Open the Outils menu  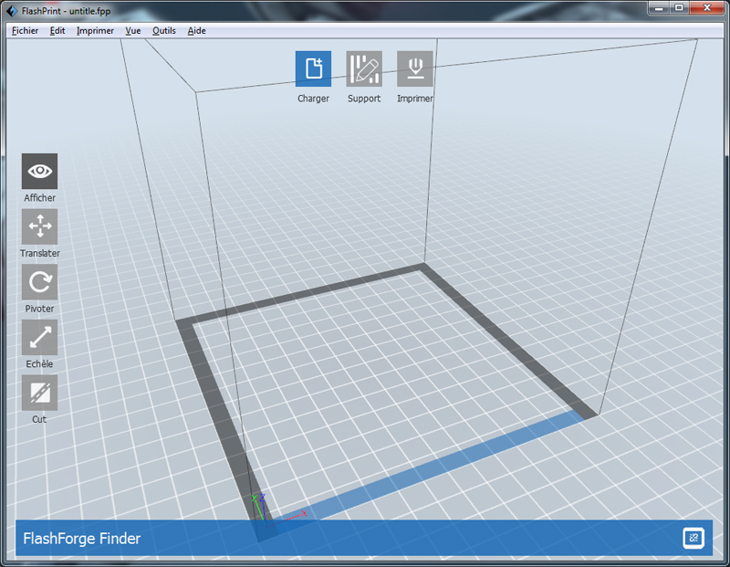164,31
